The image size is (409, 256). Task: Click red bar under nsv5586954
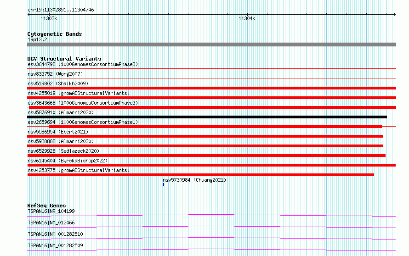(205, 136)
